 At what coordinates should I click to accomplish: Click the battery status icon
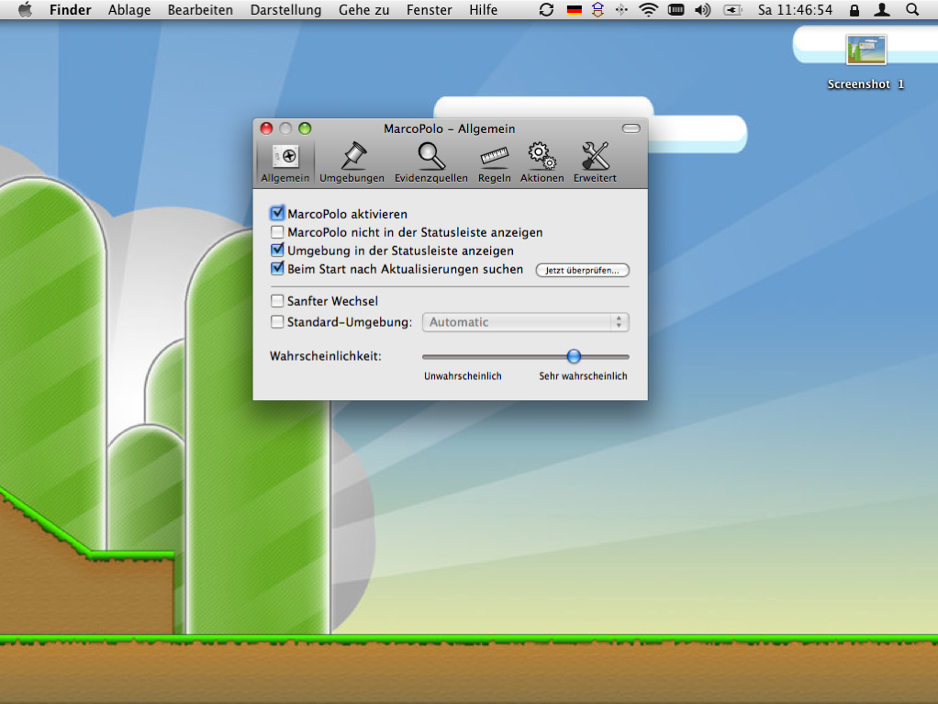click(676, 9)
